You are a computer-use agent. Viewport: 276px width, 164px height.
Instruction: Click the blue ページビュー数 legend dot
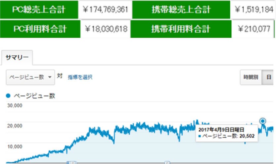click(8, 96)
